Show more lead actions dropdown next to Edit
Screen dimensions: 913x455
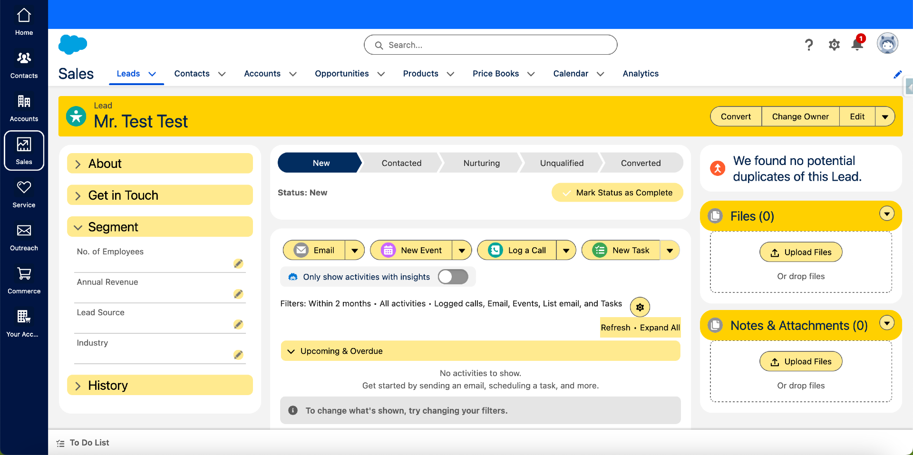[885, 116]
